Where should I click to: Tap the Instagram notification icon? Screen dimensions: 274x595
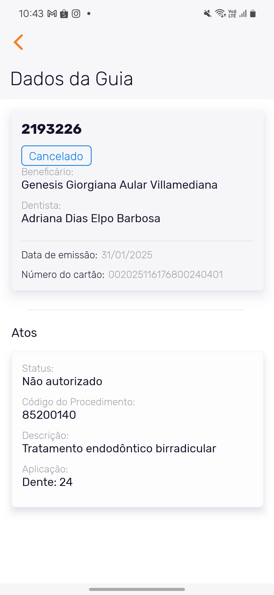(76, 13)
